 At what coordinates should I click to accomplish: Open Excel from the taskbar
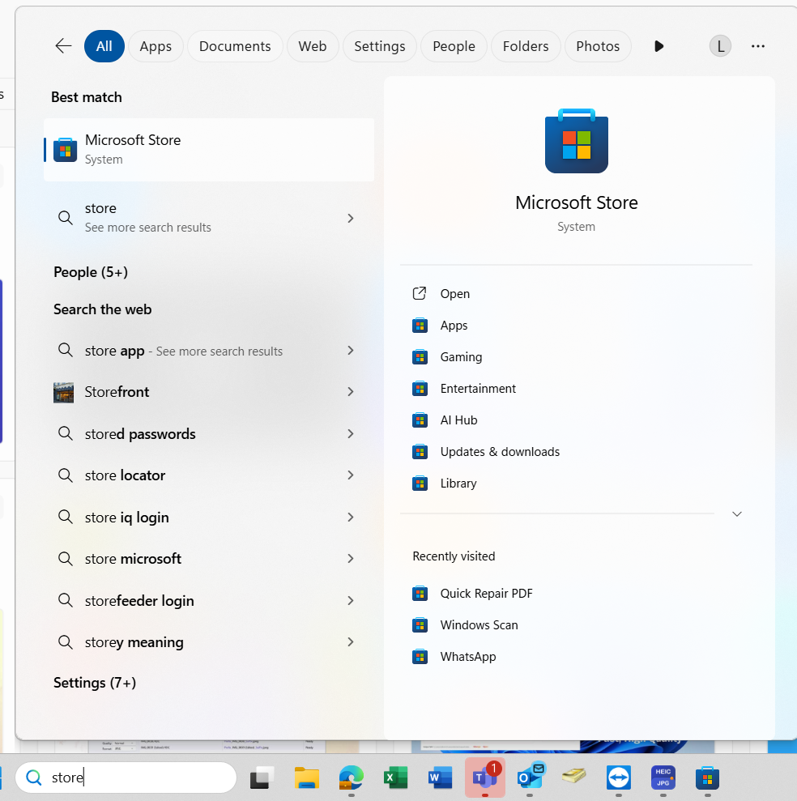pyautogui.click(x=395, y=778)
